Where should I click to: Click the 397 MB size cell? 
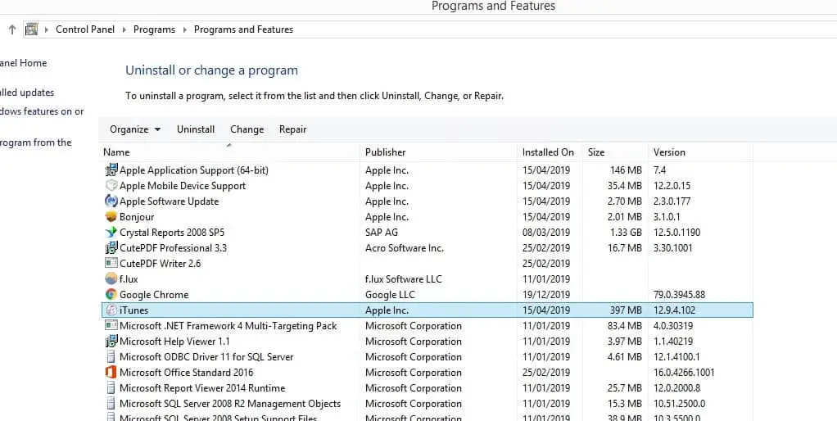coord(626,310)
